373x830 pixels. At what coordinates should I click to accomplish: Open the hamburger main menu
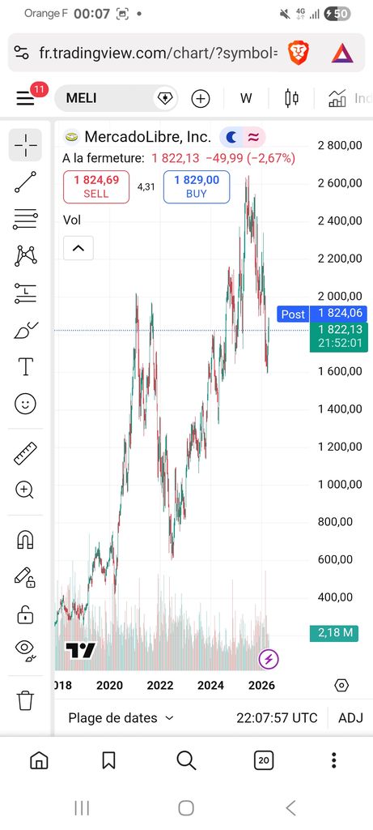[25, 98]
